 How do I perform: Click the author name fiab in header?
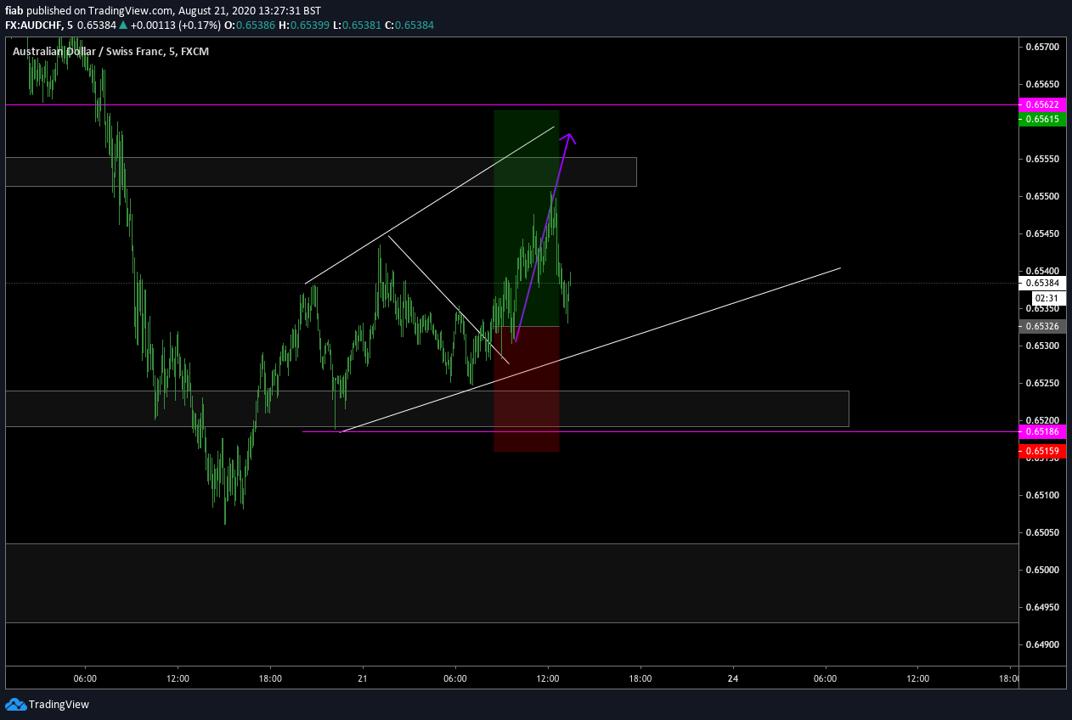click(14, 10)
